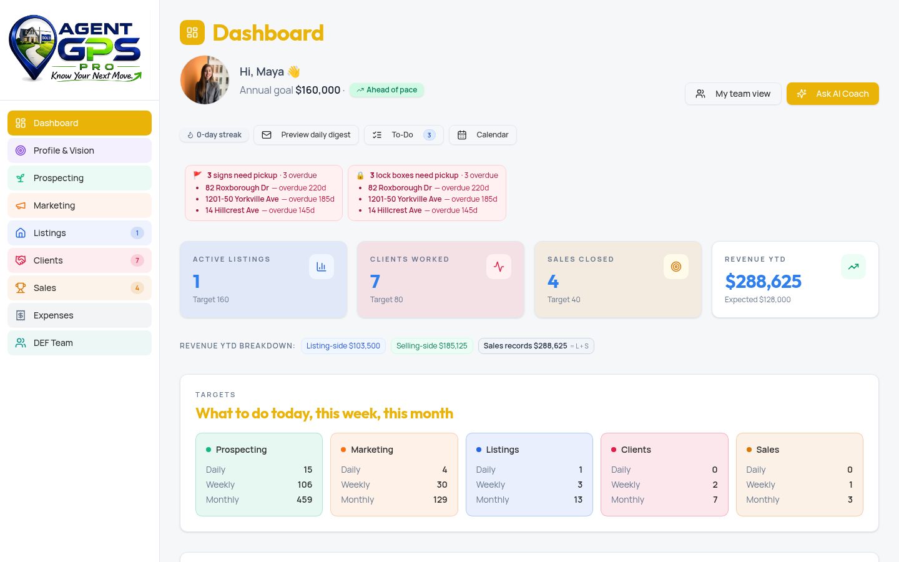Image resolution: width=899 pixels, height=562 pixels.
Task: Click the flame icon on the streak badge
Action: [190, 135]
